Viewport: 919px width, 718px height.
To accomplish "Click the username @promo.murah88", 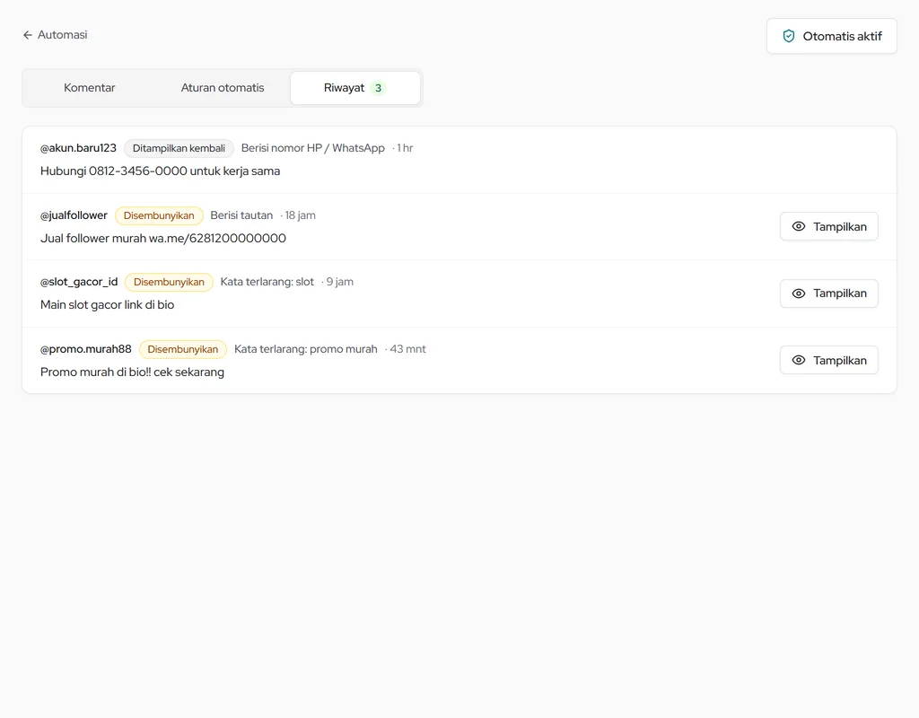I will coord(86,349).
